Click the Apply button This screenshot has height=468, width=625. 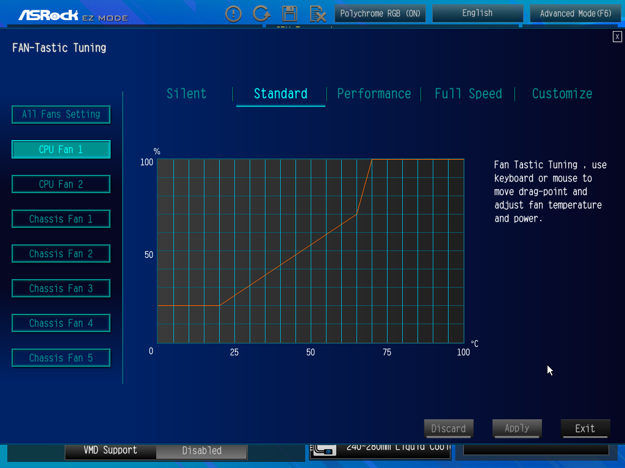pos(517,428)
